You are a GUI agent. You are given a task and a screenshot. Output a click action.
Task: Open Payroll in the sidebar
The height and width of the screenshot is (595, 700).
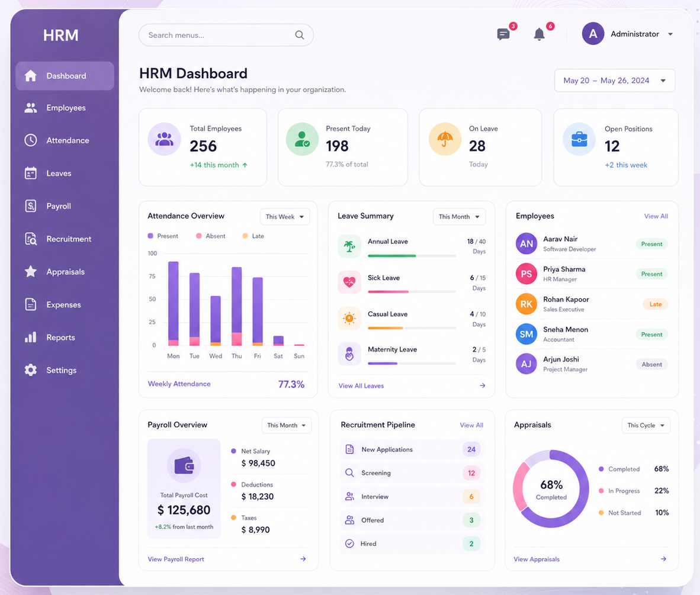(x=65, y=206)
